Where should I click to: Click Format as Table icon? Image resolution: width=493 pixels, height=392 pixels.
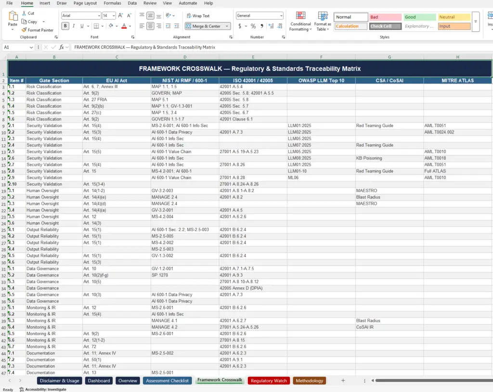coord(323,21)
